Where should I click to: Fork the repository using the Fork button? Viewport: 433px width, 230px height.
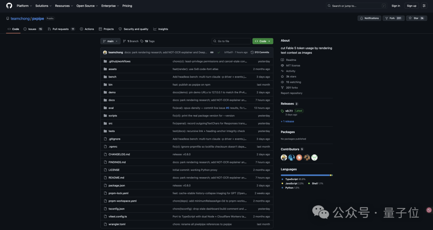tap(394, 18)
